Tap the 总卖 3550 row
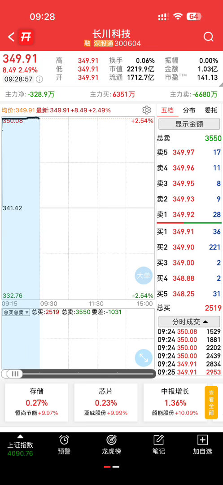The height and width of the screenshot is (485, 223). [x=189, y=138]
